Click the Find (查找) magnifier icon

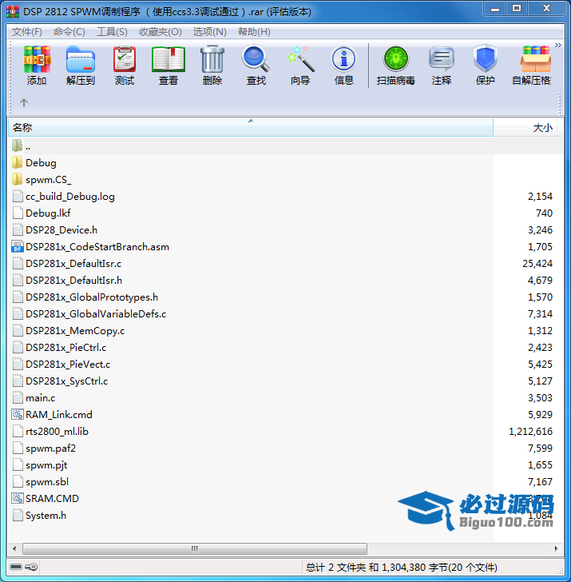256,59
